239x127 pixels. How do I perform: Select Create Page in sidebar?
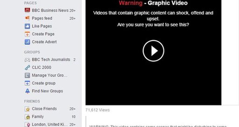43,34
